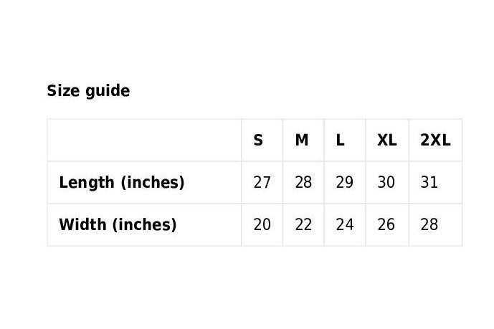The height and width of the screenshot is (329, 494).
Task: Select the L size column header
Action: pos(341,140)
